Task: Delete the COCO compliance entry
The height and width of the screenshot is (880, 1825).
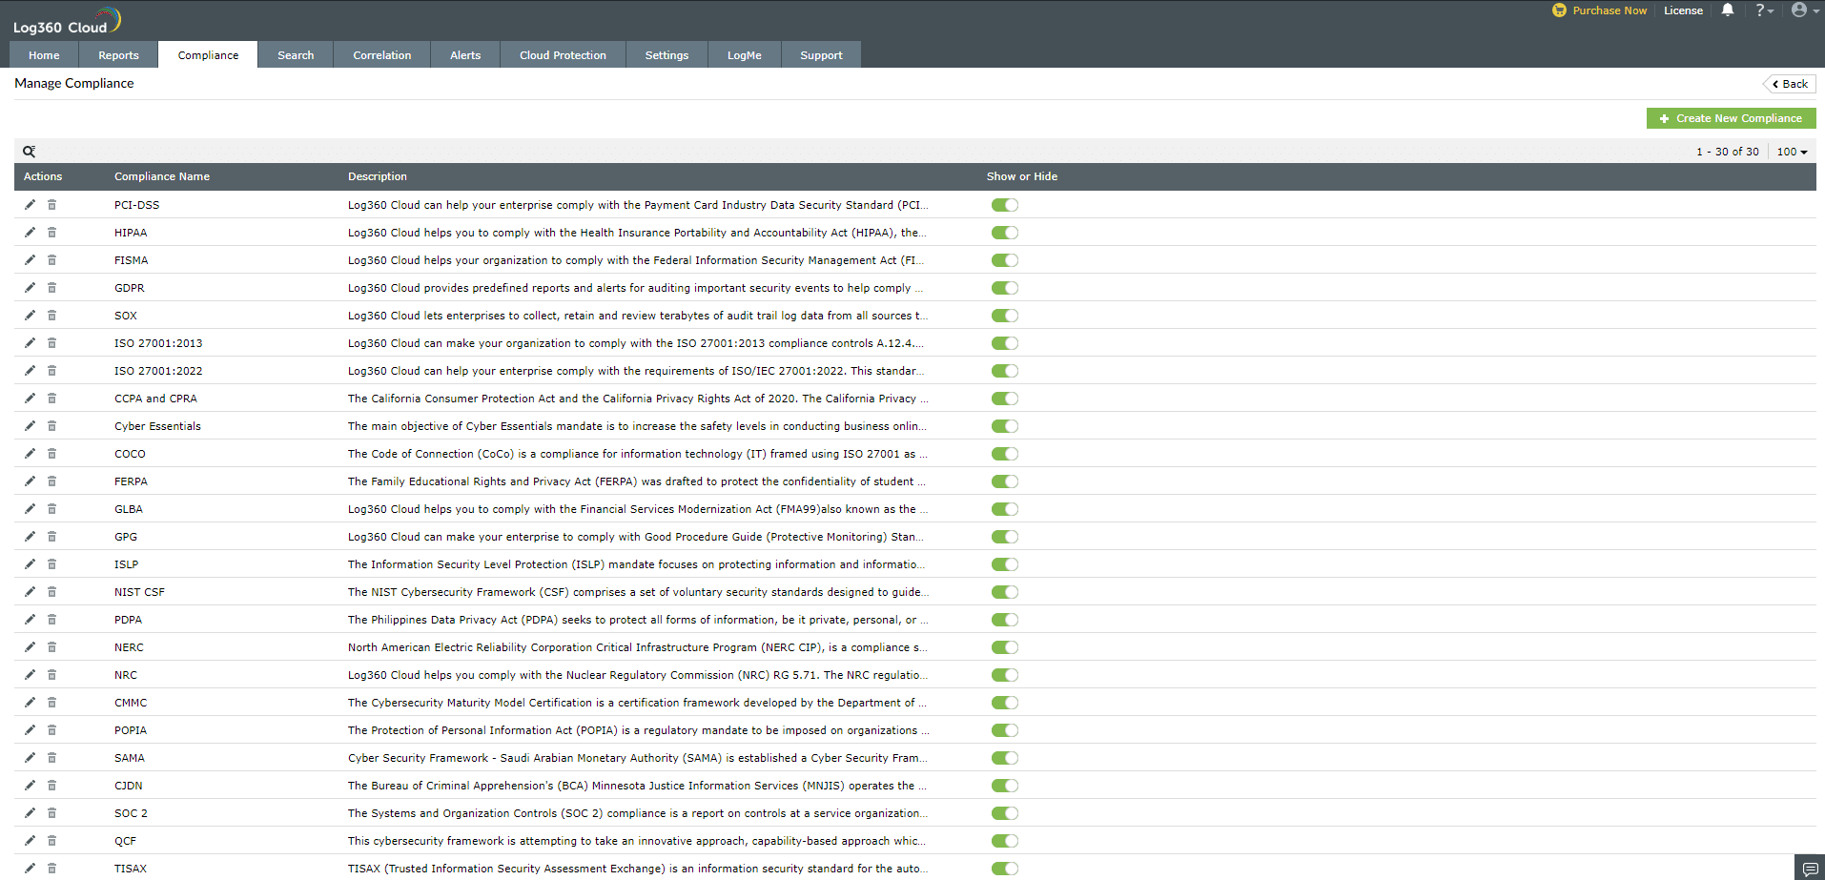Action: coord(51,454)
